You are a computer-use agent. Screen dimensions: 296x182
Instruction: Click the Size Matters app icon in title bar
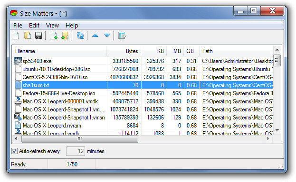pyautogui.click(x=14, y=13)
